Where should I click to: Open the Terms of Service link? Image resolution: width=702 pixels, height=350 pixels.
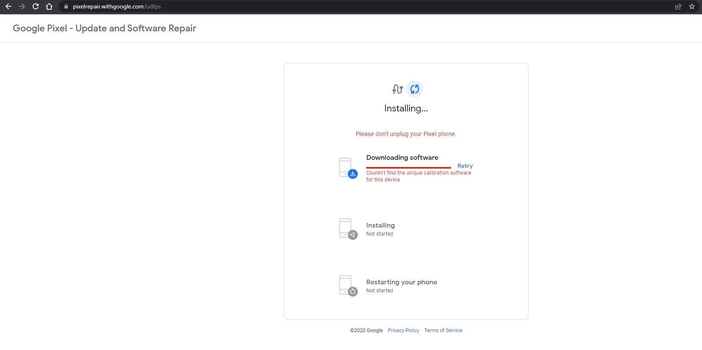(443, 331)
